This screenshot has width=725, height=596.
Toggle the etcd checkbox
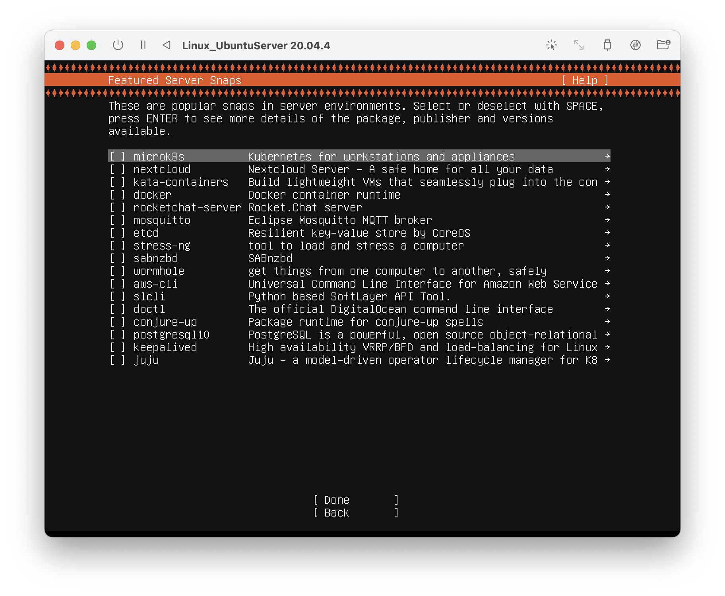pyautogui.click(x=118, y=233)
